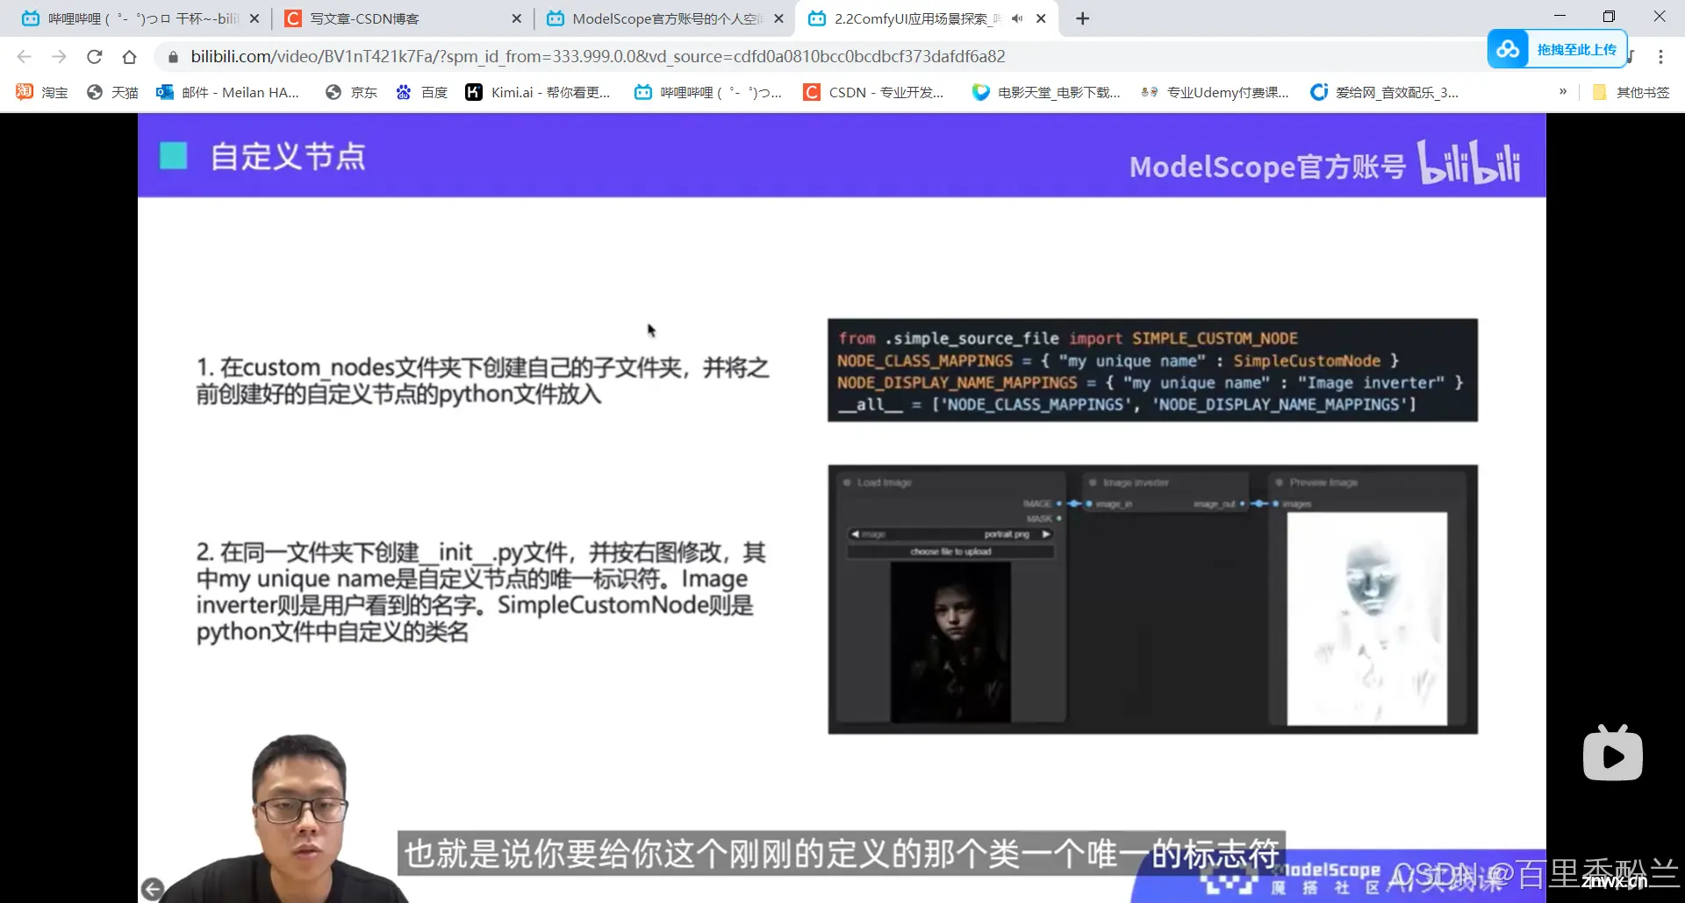Click the 拖拽至此上传 upload button
Screen dimensions: 1685x903
tap(1558, 49)
